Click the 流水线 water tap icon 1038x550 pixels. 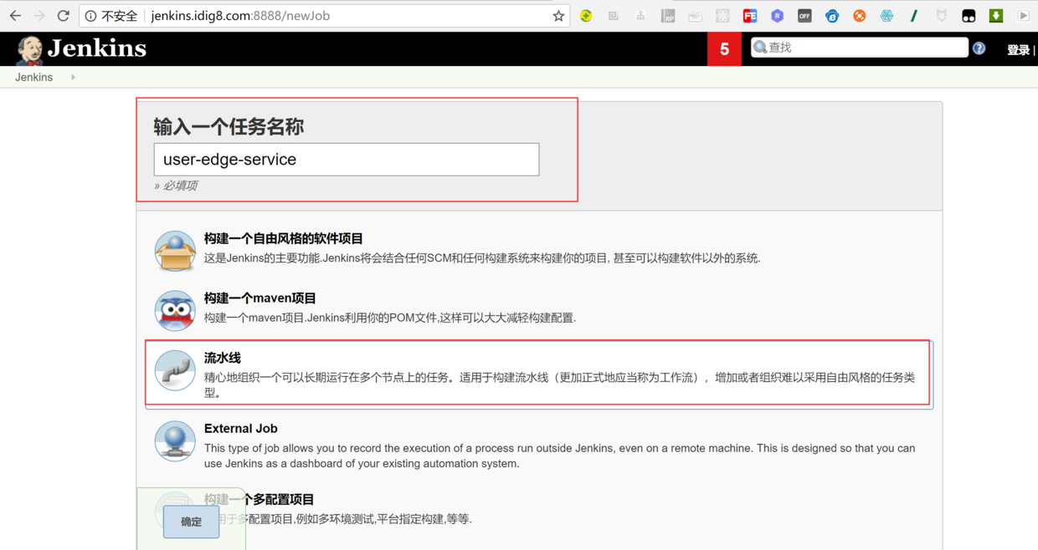click(x=175, y=370)
